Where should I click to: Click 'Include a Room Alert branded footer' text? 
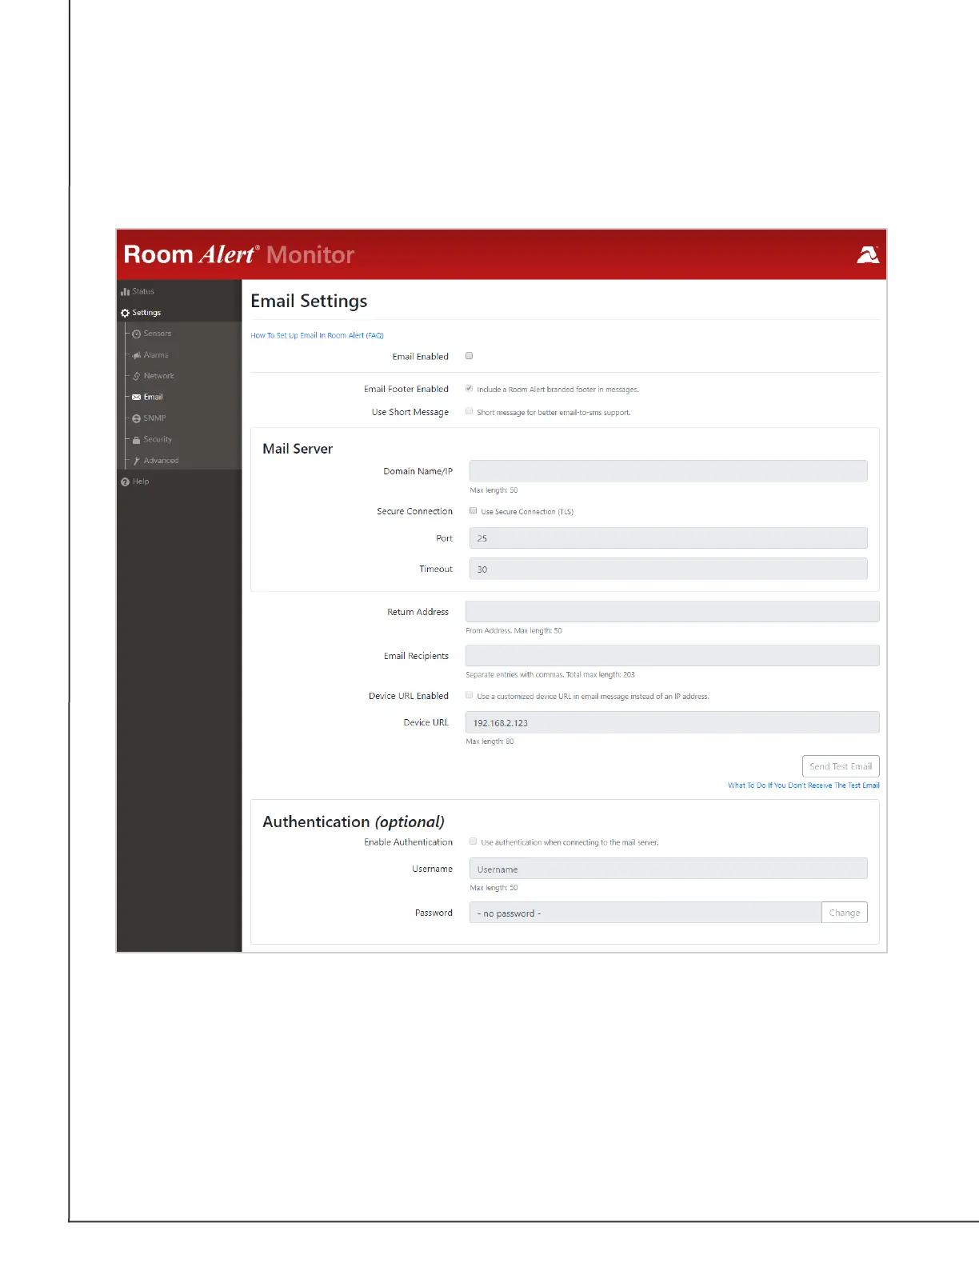557,390
